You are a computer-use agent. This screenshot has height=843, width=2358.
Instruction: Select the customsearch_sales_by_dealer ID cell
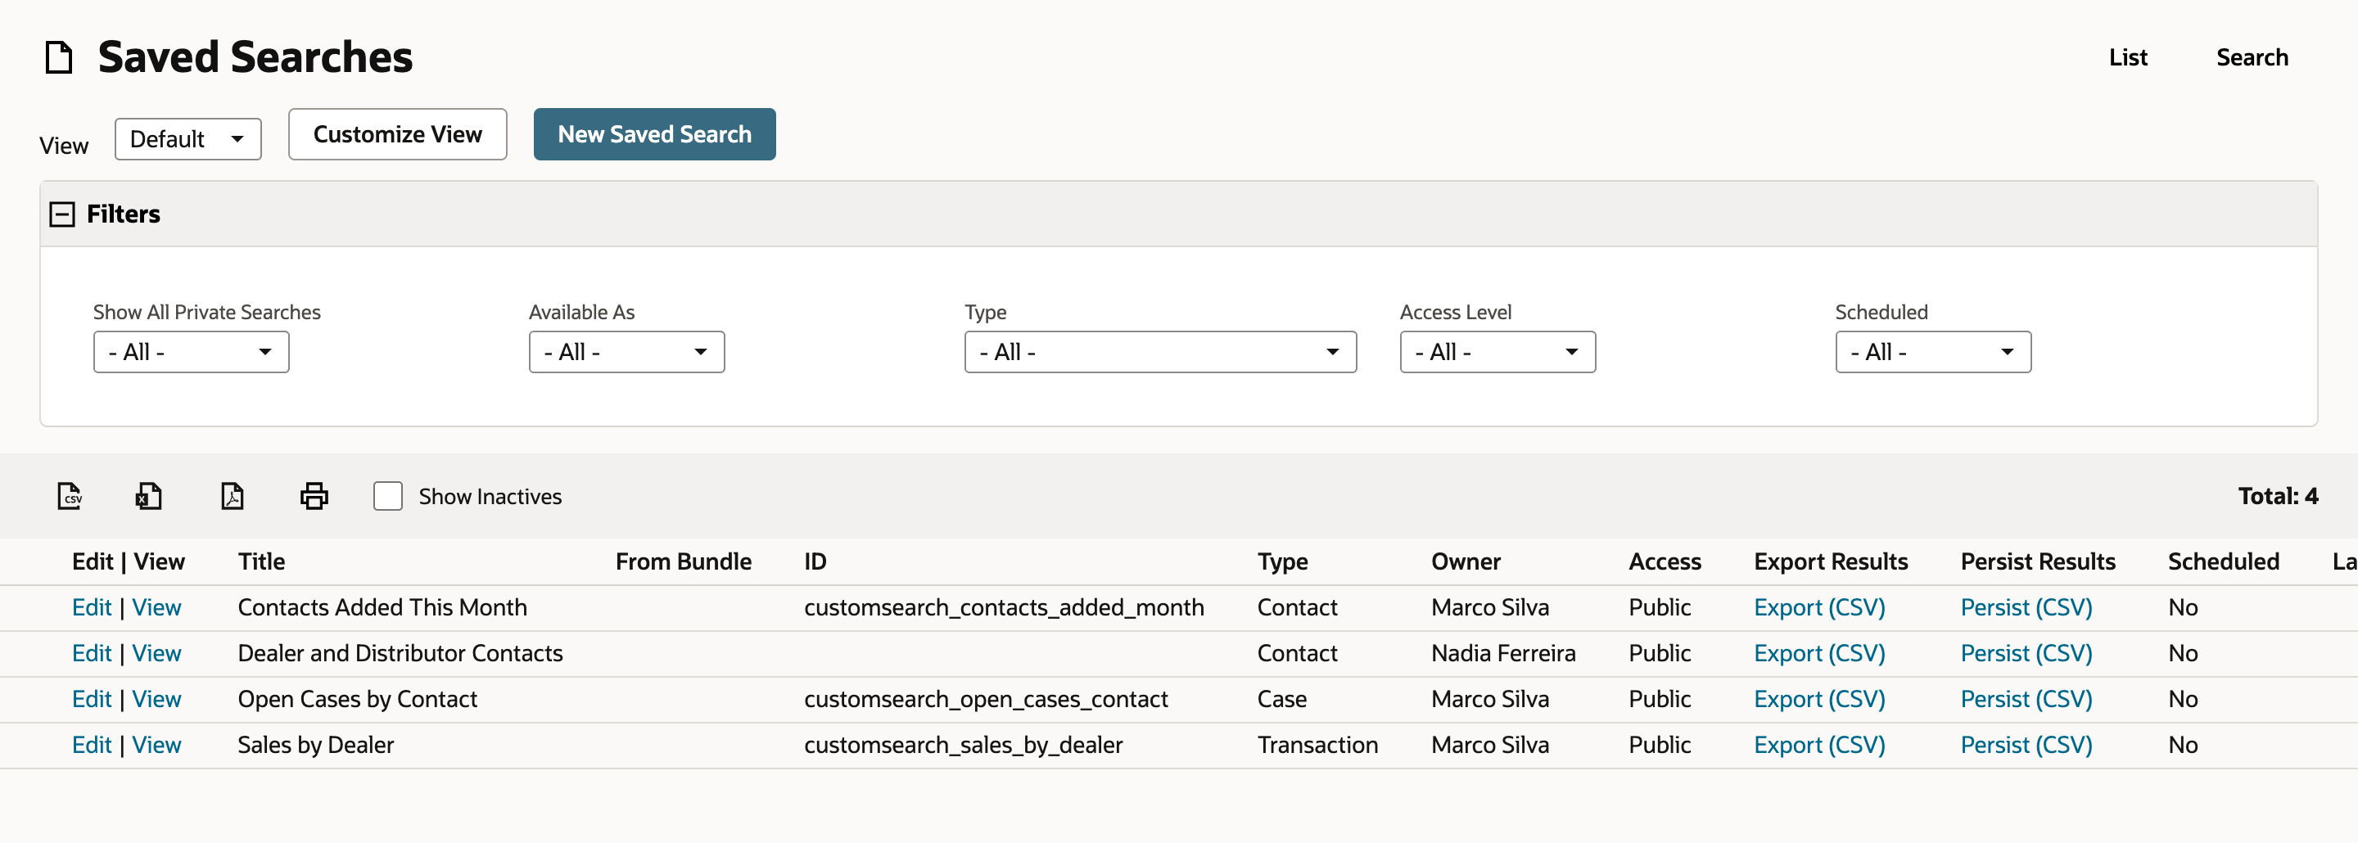coord(963,745)
